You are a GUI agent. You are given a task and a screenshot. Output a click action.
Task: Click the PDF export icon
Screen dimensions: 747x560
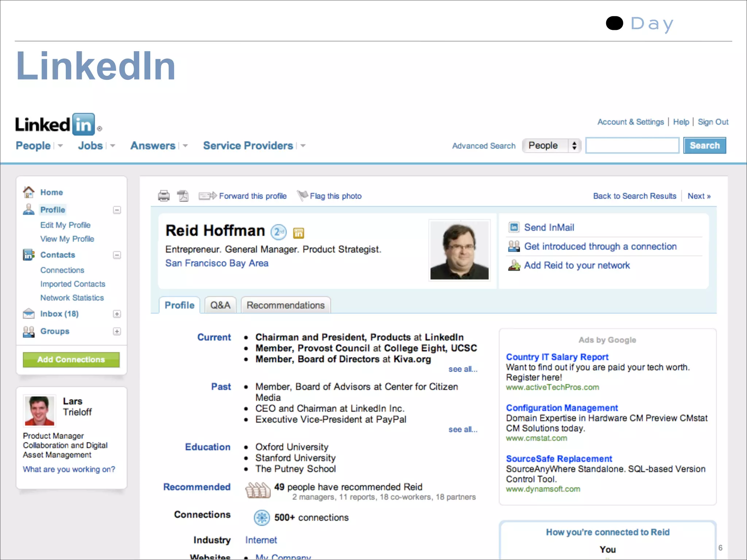183,196
